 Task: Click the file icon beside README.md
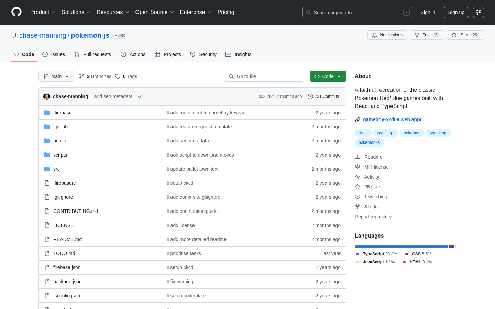(47, 239)
